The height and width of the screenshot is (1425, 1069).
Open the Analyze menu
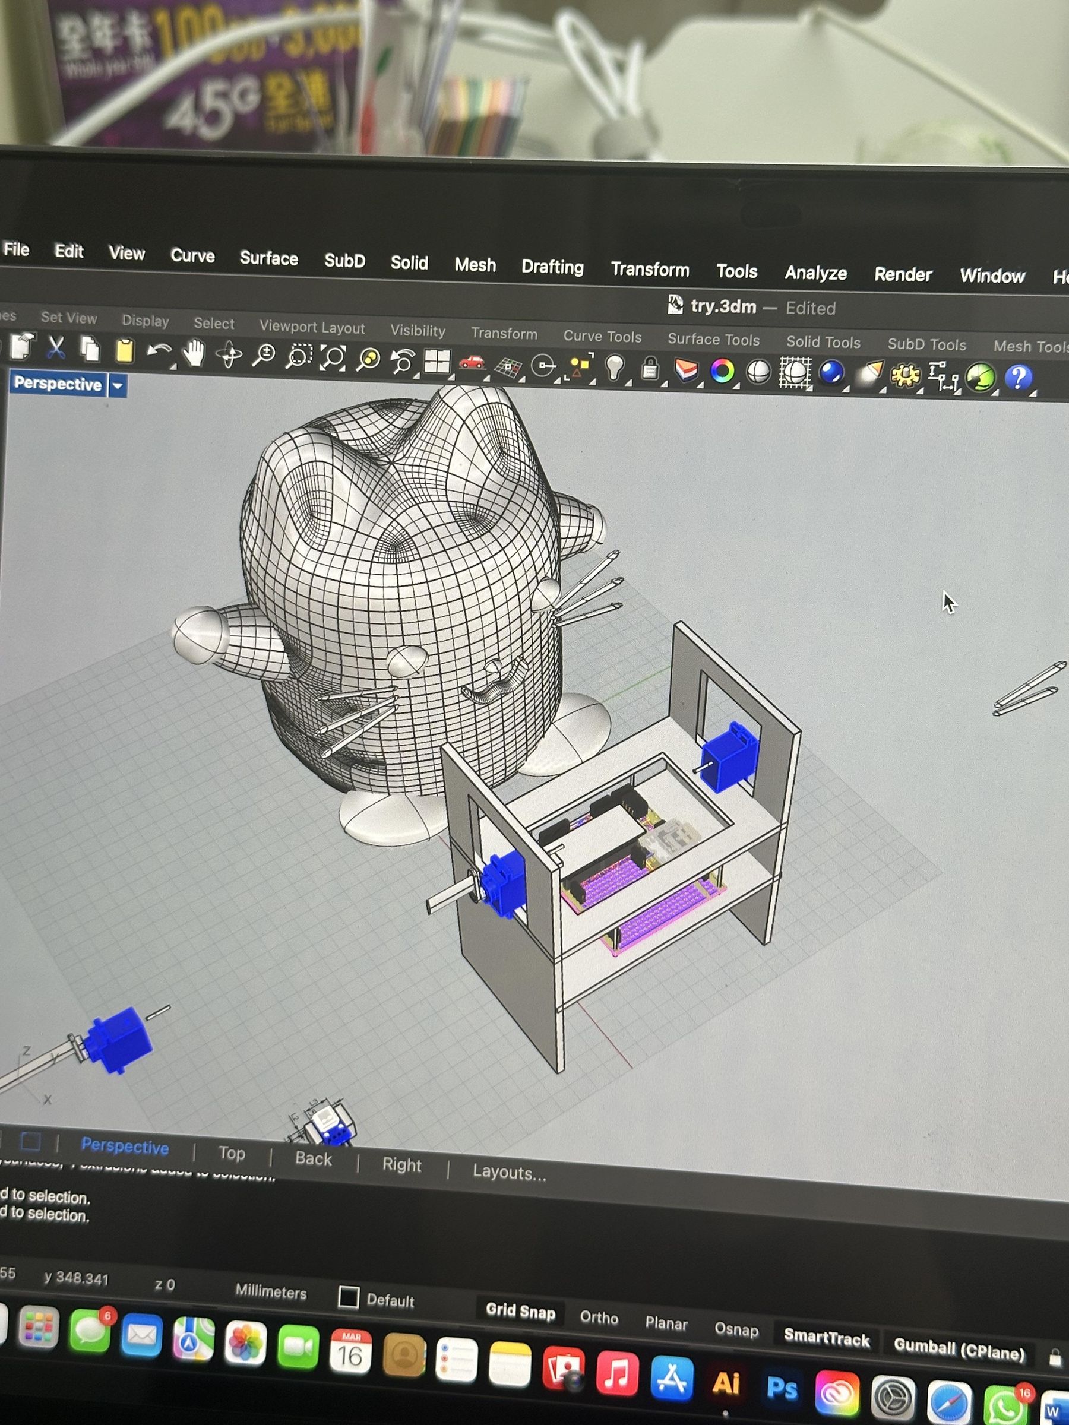pyautogui.click(x=816, y=273)
